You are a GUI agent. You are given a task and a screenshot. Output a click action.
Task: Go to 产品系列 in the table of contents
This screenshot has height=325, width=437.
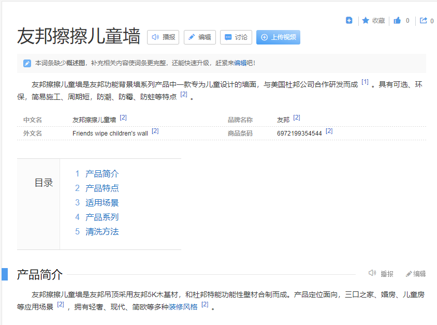tap(102, 217)
